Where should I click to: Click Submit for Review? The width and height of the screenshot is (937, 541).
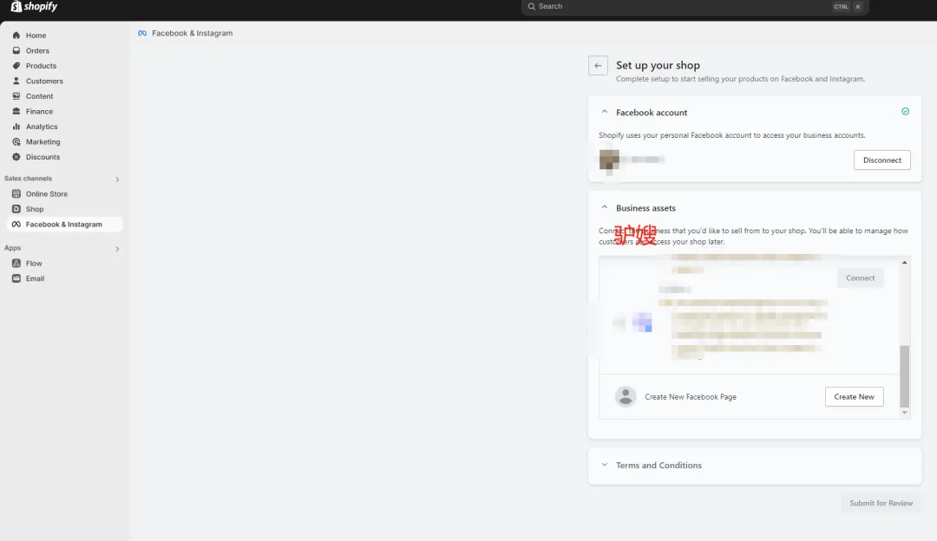pos(881,504)
